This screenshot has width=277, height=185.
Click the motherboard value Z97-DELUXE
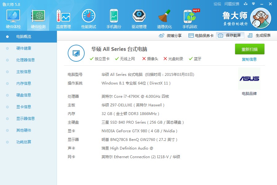coord(133,105)
